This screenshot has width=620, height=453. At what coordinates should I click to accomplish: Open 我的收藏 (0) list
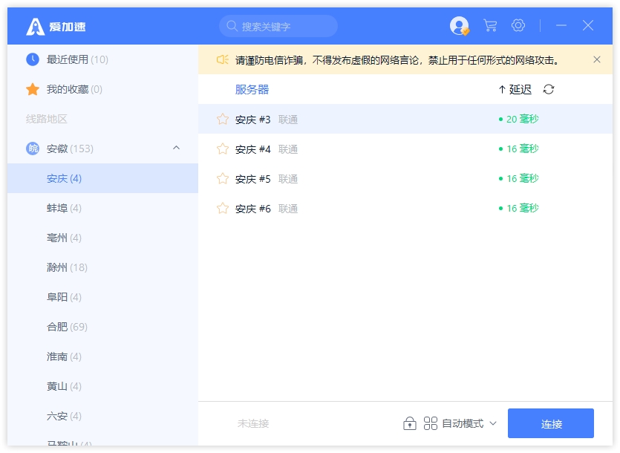[102, 89]
